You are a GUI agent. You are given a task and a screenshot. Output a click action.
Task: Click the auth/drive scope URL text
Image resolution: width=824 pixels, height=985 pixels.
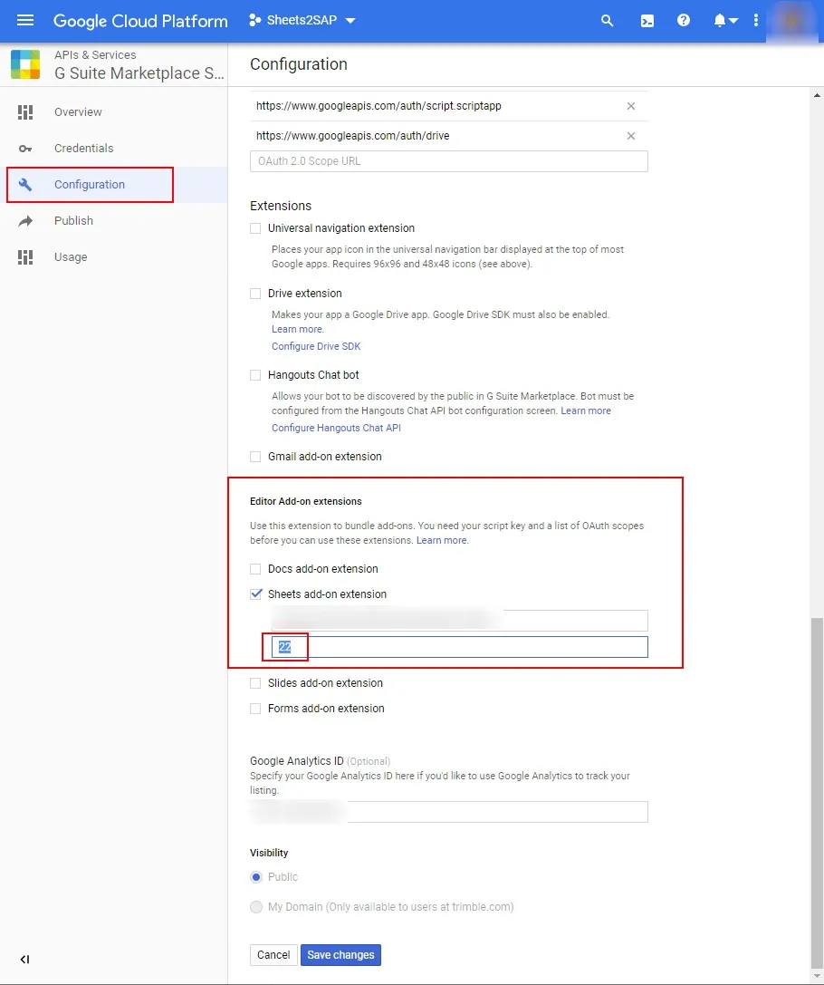pos(353,136)
